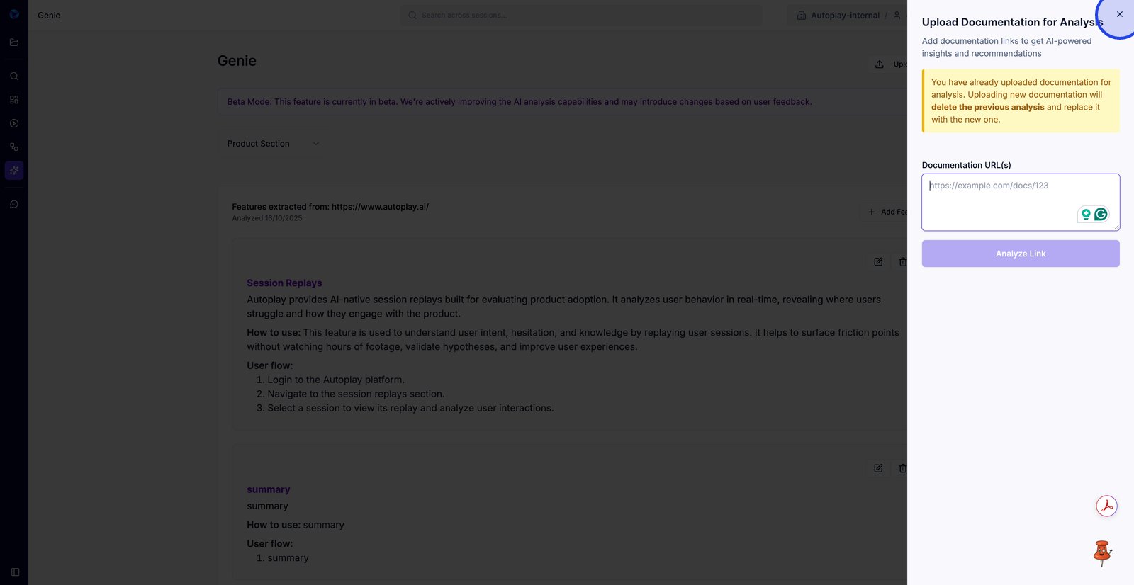Viewport: 1134px width, 585px height.
Task: Click the Search across sessions field
Action: (x=581, y=16)
